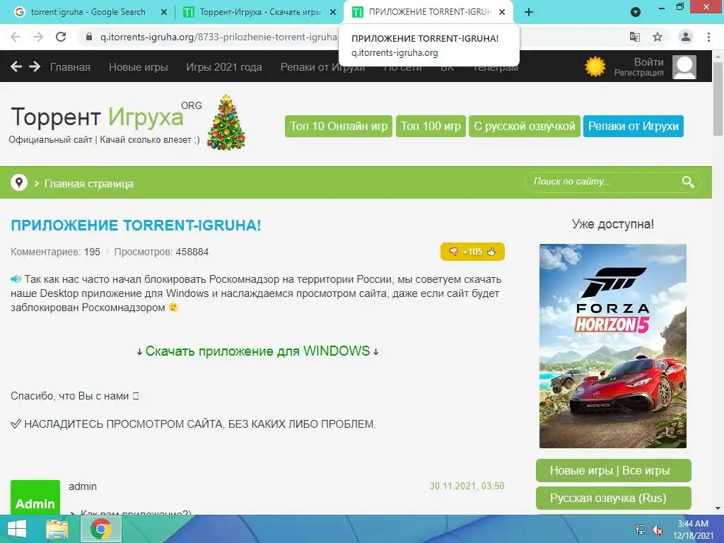The height and width of the screenshot is (543, 724).
Task: Click network icon in system tray
Action: click(641, 530)
